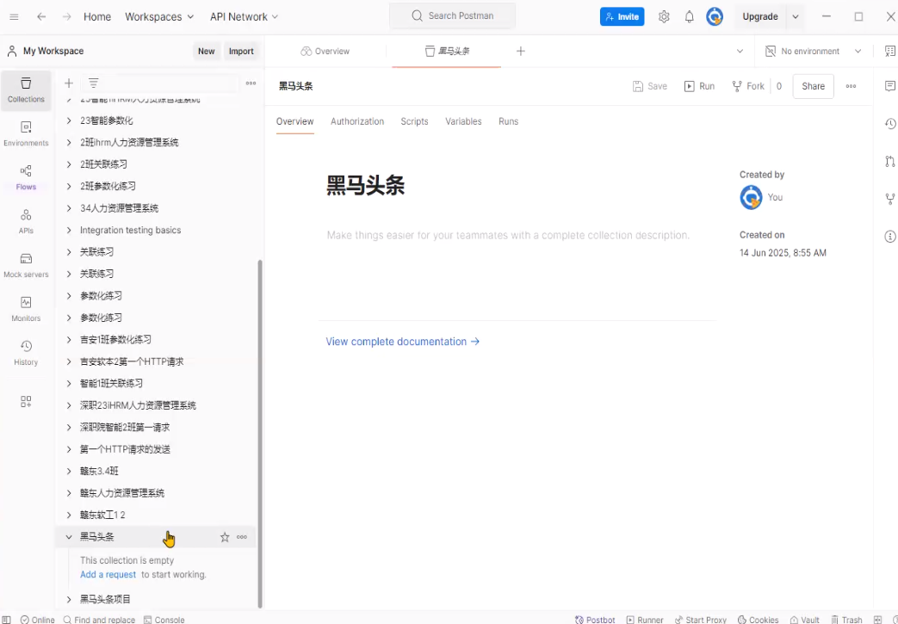
Task: Open APIs in the sidebar
Action: pyautogui.click(x=26, y=221)
